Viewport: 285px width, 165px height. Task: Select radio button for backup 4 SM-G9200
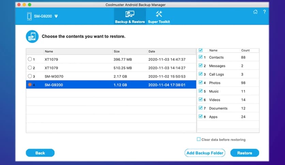30,85
